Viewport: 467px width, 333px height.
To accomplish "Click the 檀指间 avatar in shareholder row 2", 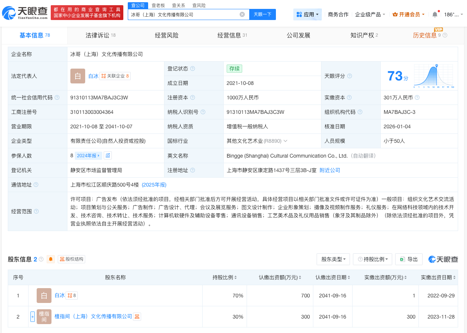I will point(44,317).
